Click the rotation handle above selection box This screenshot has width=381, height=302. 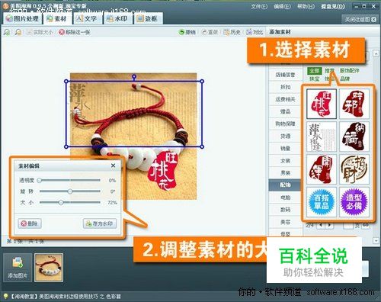click(134, 76)
